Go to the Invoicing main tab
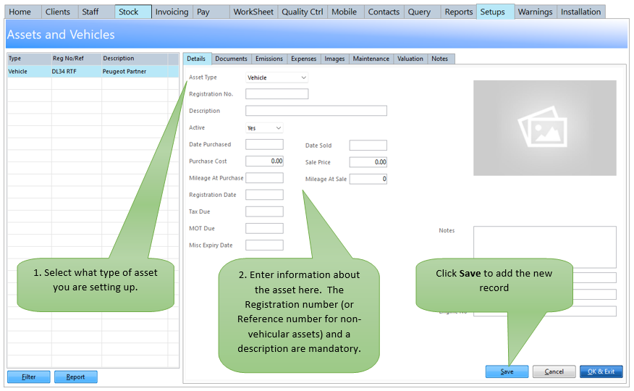Image resolution: width=634 pixels, height=391 pixels. 172,12
